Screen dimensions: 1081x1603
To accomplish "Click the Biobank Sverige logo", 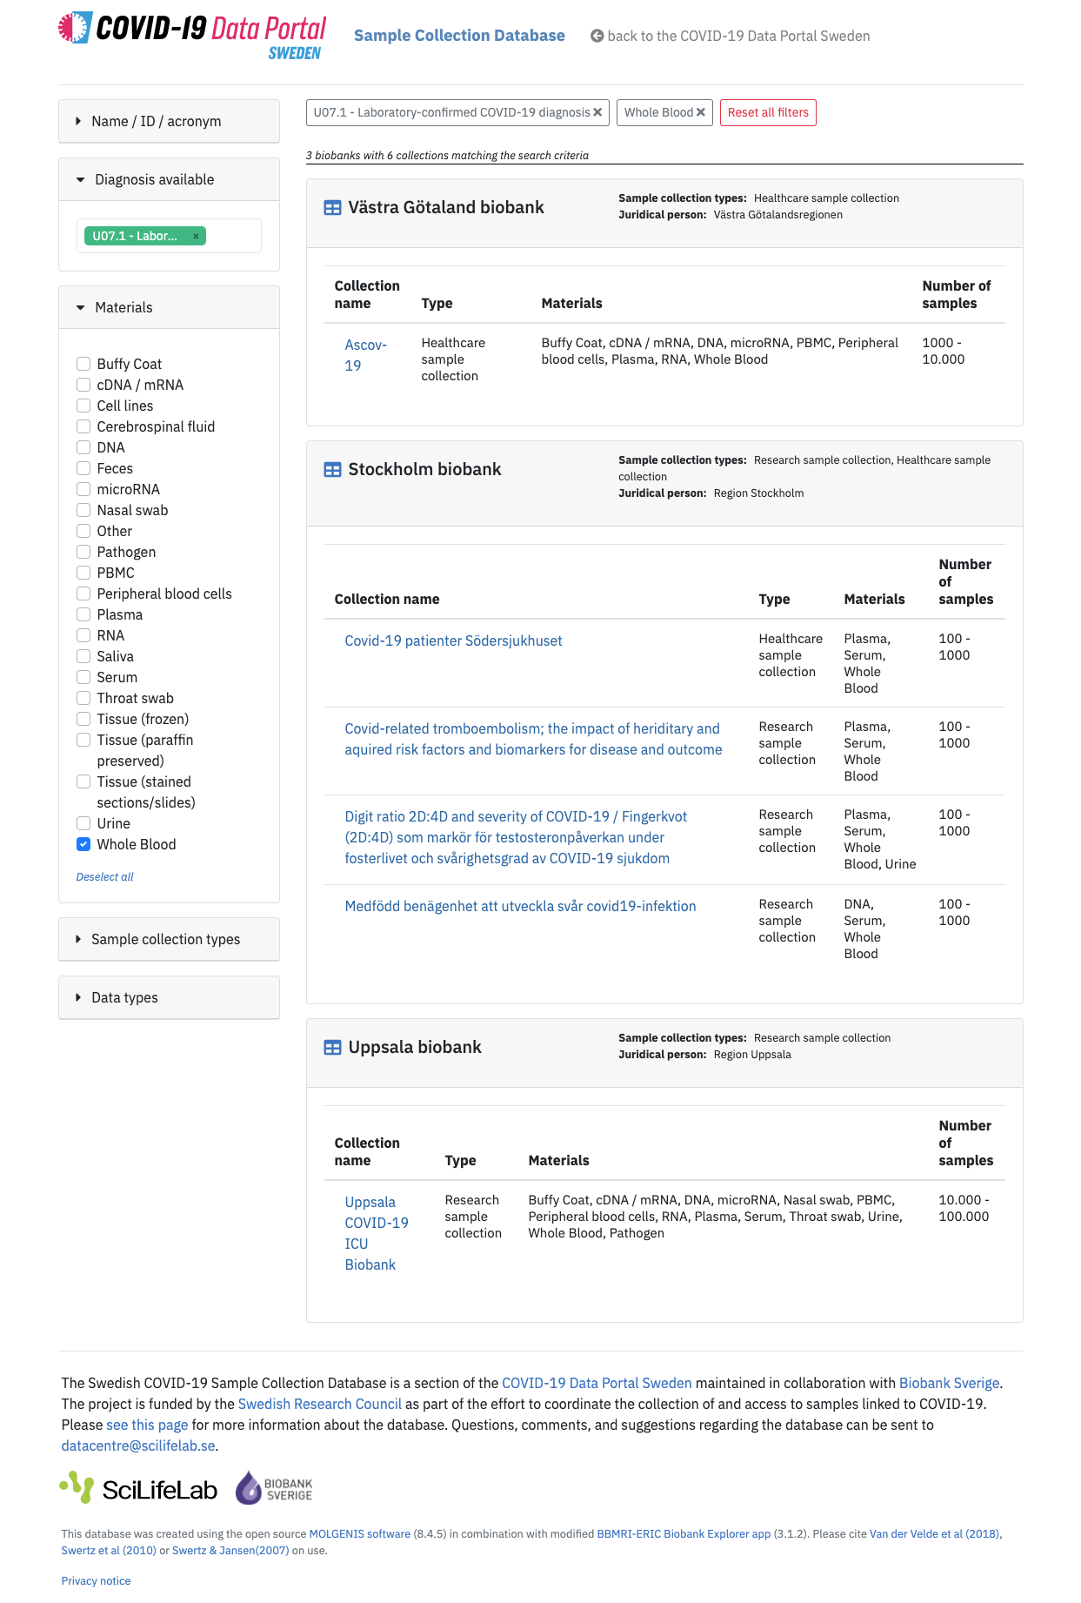I will (x=274, y=1489).
